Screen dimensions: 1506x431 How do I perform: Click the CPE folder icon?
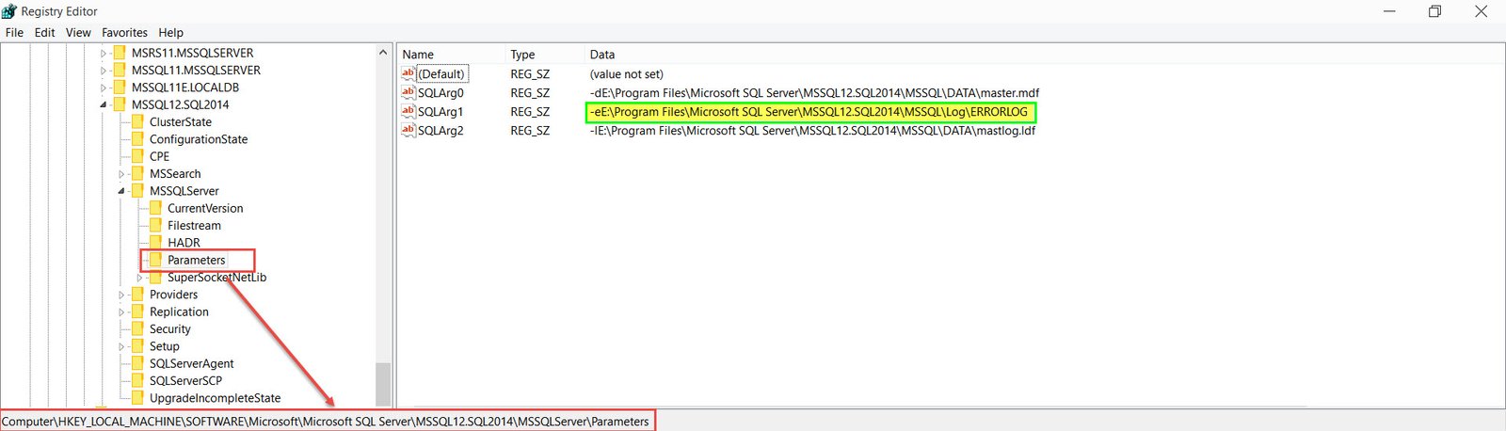click(137, 156)
